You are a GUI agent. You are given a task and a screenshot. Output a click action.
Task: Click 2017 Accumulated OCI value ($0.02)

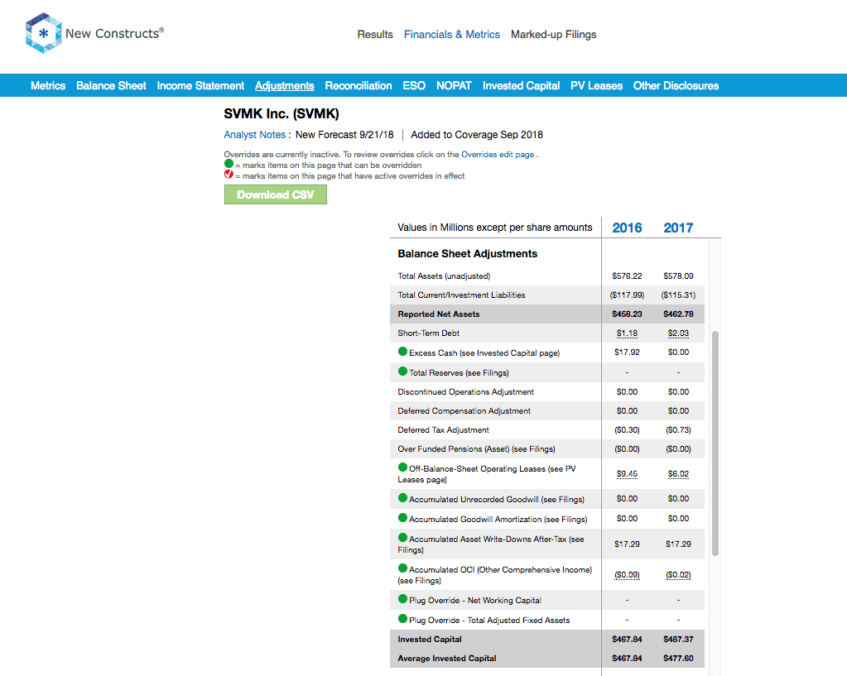678,574
